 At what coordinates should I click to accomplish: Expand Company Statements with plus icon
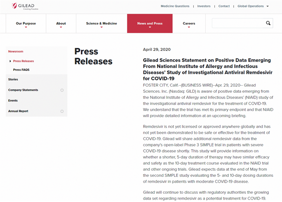pyautogui.click(x=62, y=90)
